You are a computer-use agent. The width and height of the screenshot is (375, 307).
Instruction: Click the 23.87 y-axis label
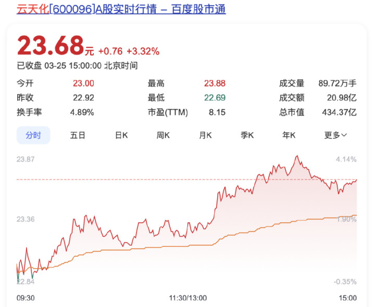(26, 159)
